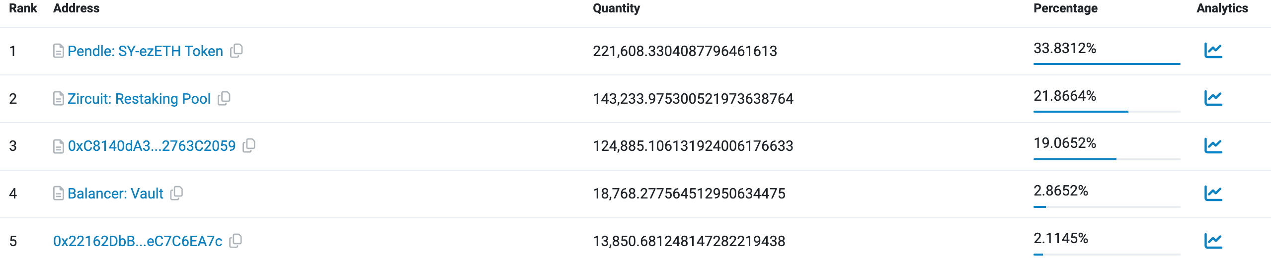Open analytics chart for Zircuit Restaking Pool
The width and height of the screenshot is (1271, 263).
[x=1213, y=98]
